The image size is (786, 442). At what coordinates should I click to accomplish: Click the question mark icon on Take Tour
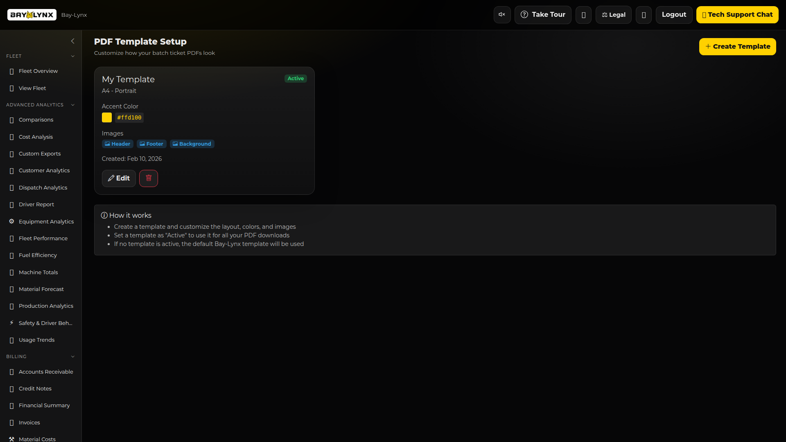click(x=524, y=14)
